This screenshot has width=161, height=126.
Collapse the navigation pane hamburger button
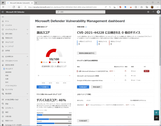(x=3, y=17)
